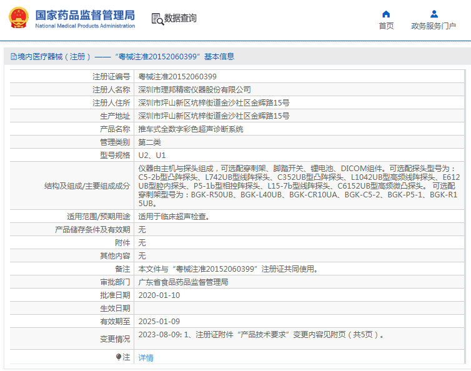Click the 备注 remark text
Image resolution: width=471 pixels, height=371 pixels.
(228, 269)
